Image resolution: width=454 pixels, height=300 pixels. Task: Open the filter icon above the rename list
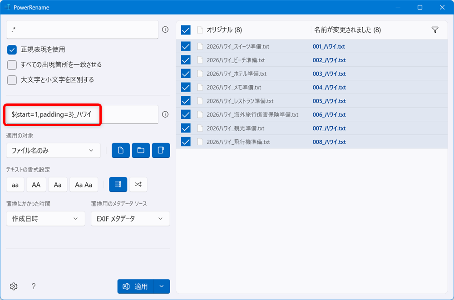pos(435,30)
